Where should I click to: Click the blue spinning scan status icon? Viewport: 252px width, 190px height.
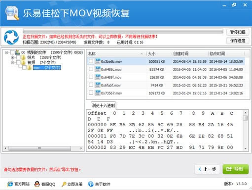pyautogui.click(x=11, y=37)
